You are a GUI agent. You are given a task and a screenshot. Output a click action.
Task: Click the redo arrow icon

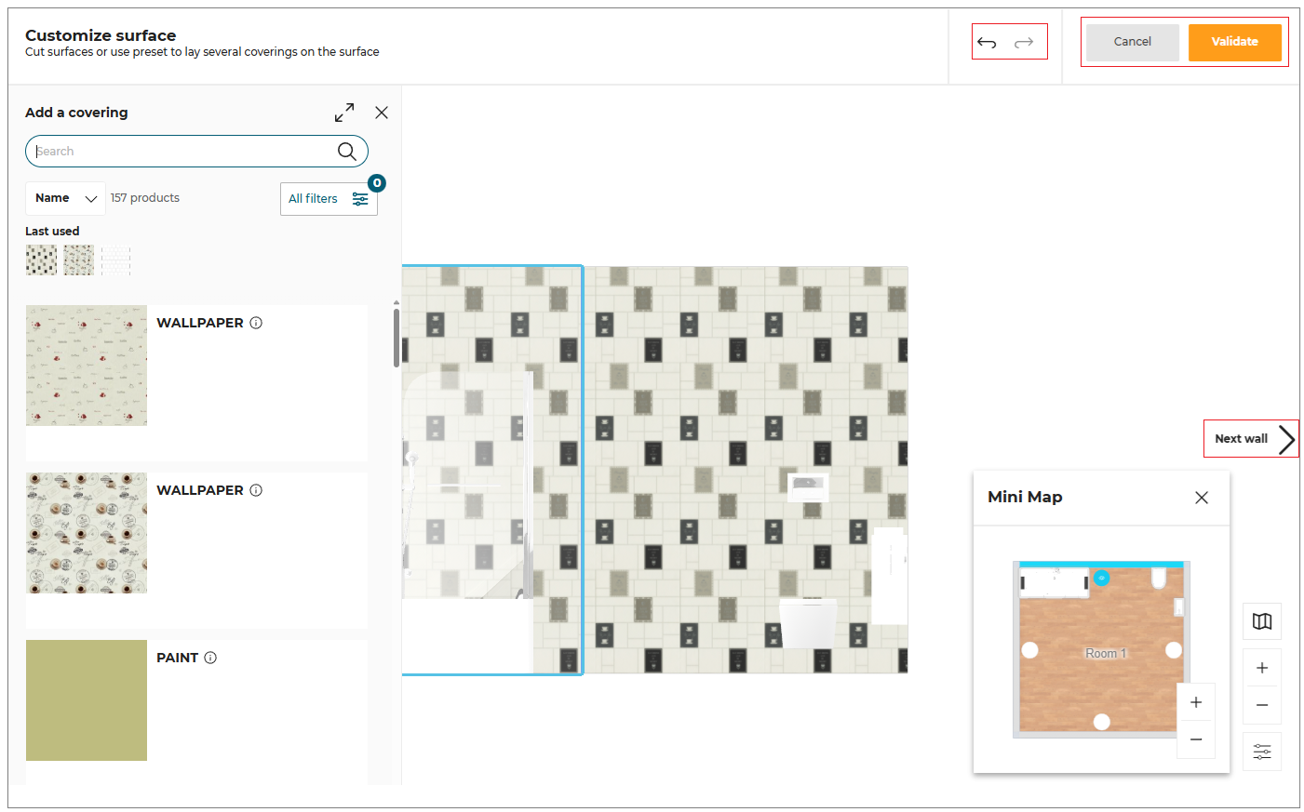click(x=1024, y=42)
